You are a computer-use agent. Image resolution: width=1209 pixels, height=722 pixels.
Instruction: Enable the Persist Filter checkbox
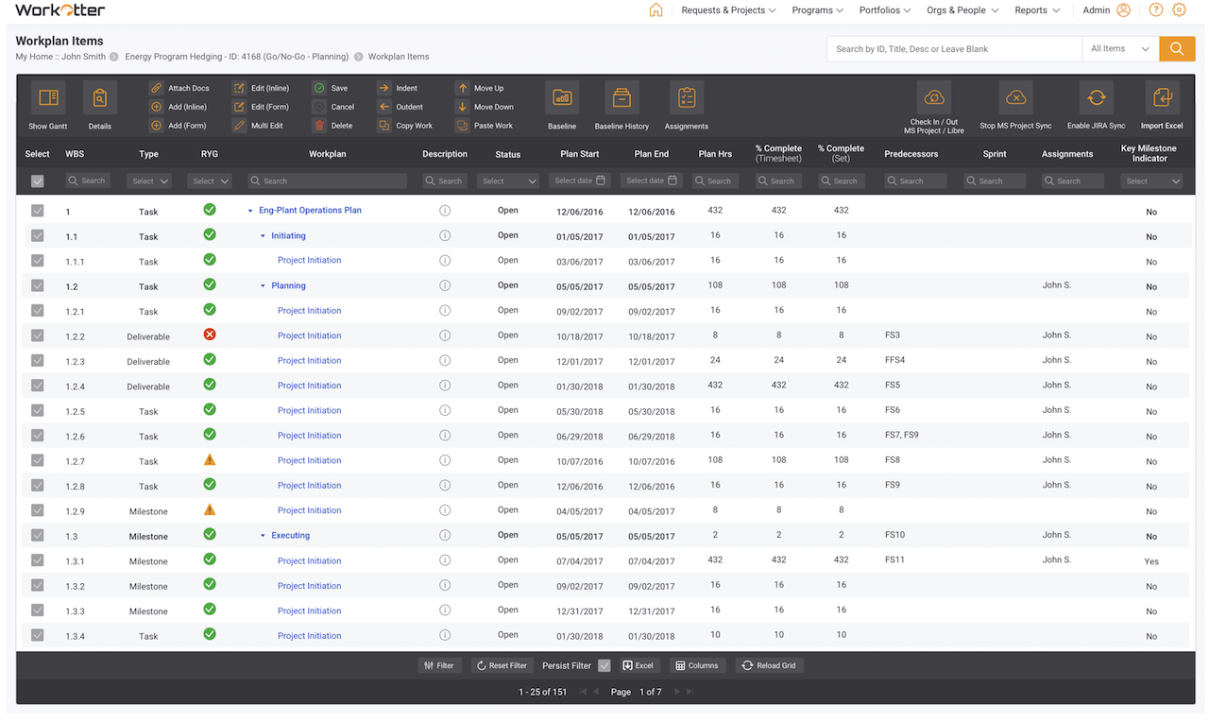(604, 665)
